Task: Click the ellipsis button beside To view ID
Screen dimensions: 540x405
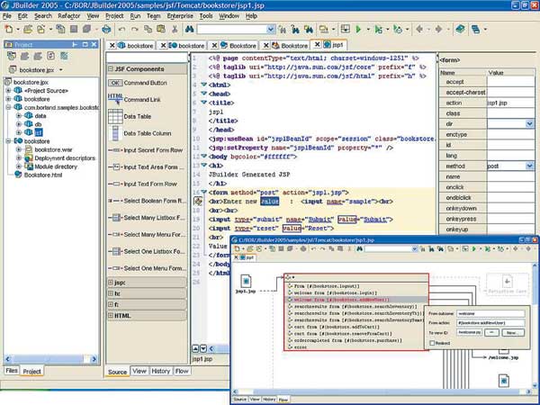Action: pyautogui.click(x=491, y=332)
